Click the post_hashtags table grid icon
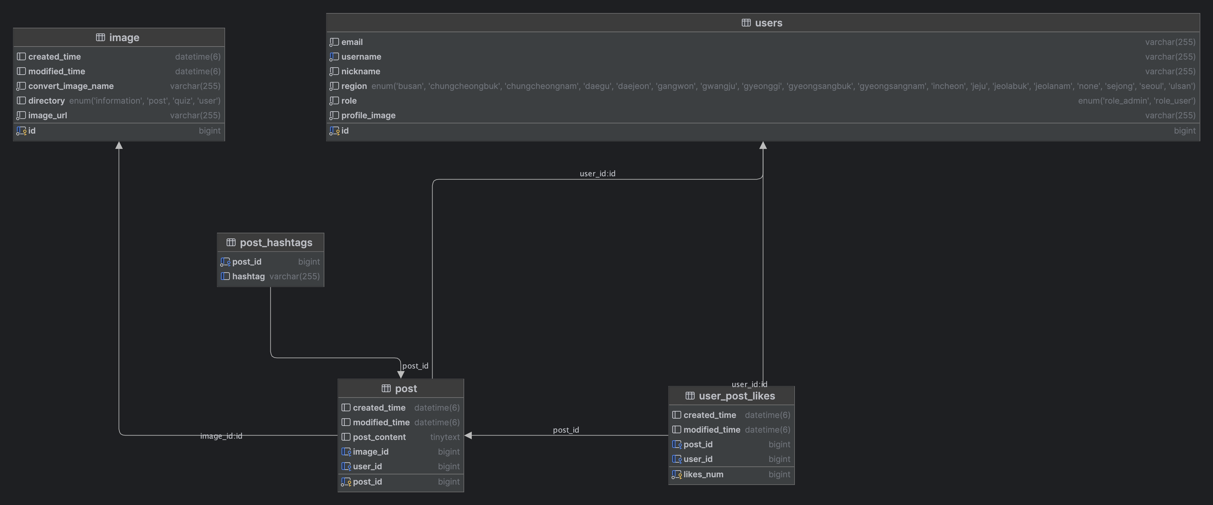 (231, 242)
